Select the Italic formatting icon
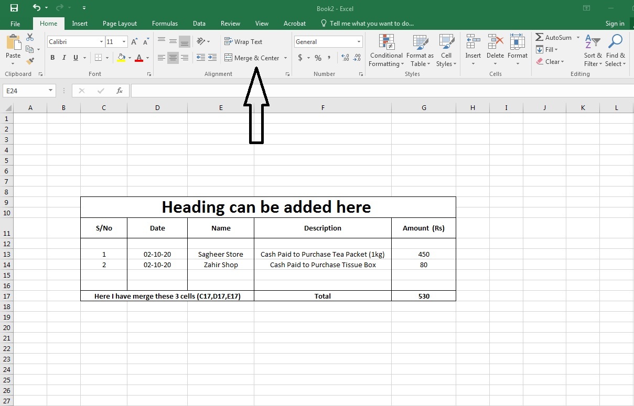 (63, 58)
